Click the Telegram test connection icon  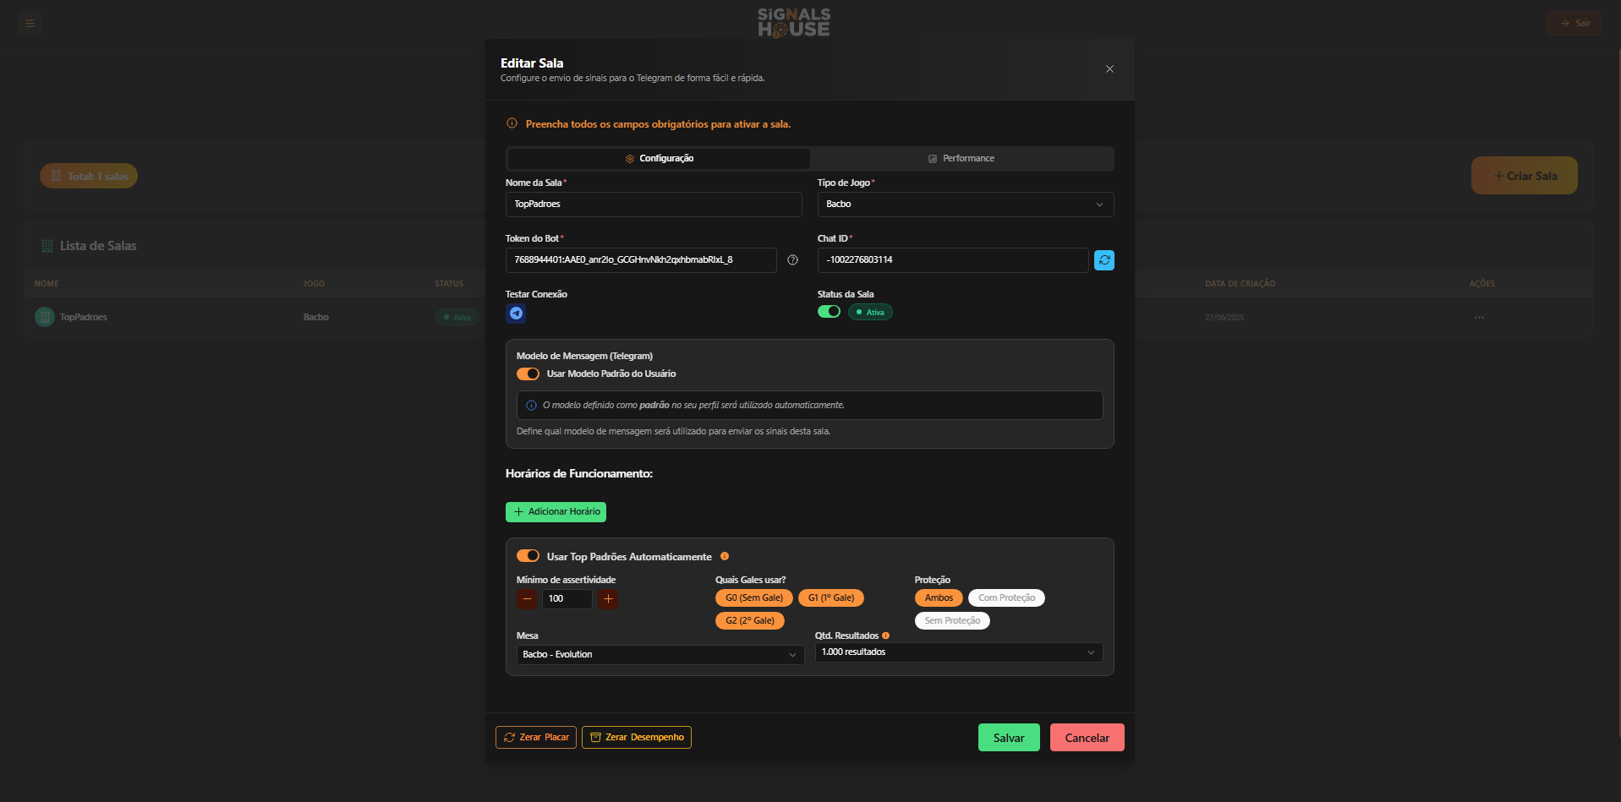click(x=516, y=314)
